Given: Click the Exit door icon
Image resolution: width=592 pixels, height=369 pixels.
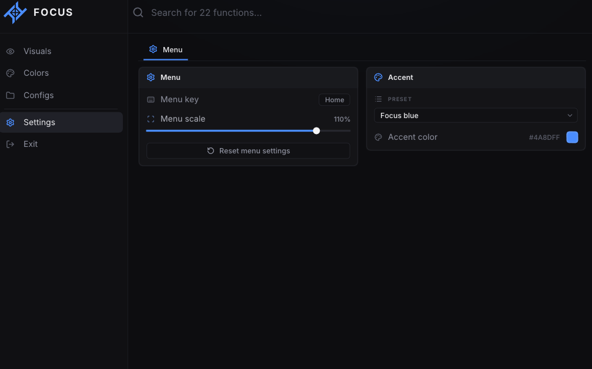Looking at the screenshot, I should (x=10, y=144).
